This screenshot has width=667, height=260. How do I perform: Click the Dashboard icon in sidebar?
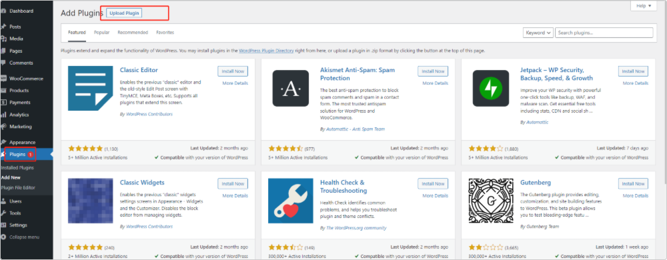coord(3,11)
